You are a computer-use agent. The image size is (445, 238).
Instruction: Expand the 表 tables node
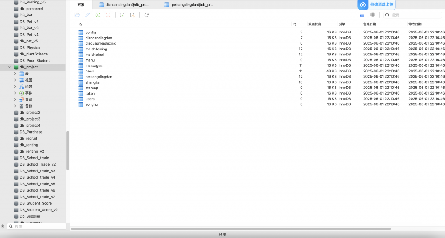[x=15, y=74]
